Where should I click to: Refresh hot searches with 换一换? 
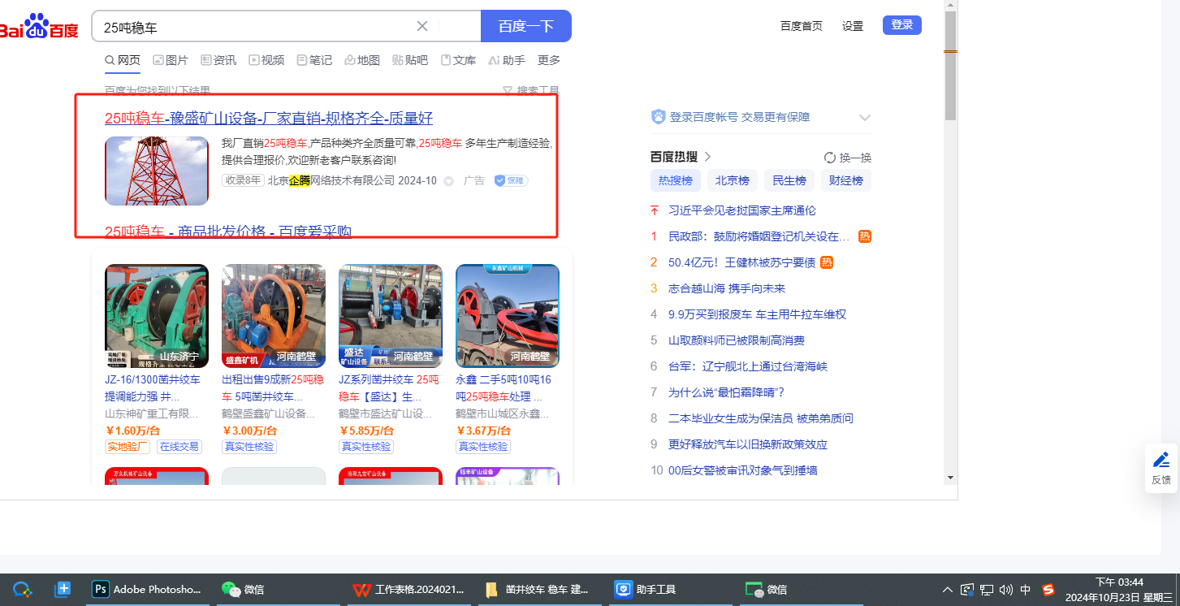[847, 158]
